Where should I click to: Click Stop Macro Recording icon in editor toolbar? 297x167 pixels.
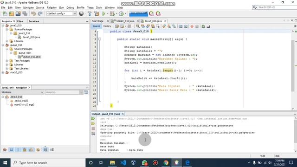pos(197,26)
